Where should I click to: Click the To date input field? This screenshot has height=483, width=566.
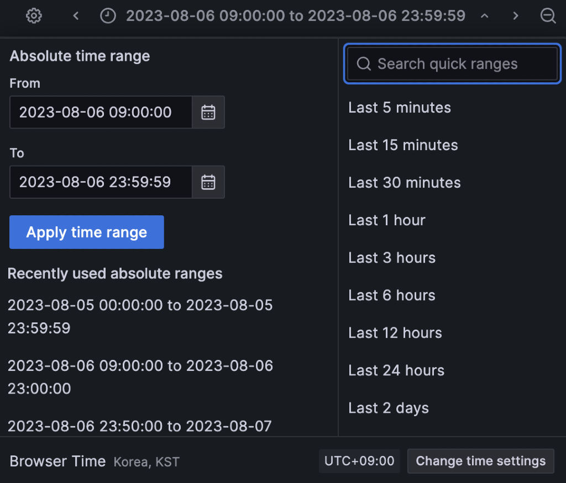101,182
